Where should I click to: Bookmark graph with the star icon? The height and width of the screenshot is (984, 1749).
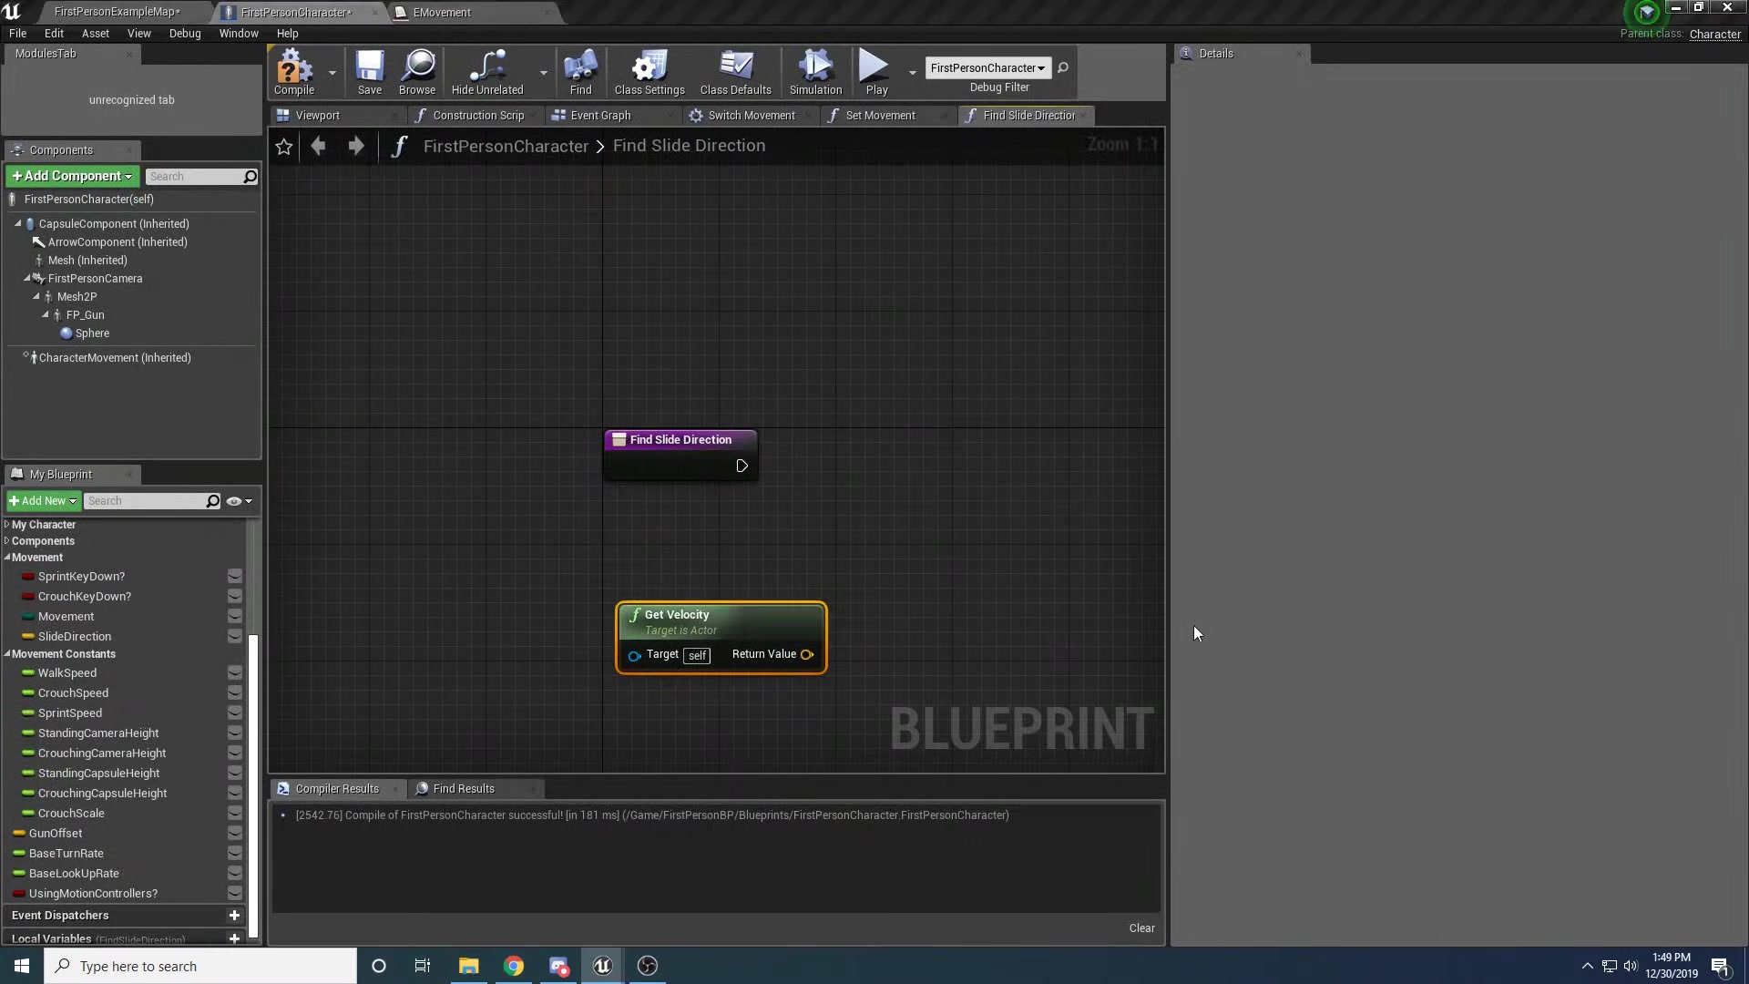284,147
